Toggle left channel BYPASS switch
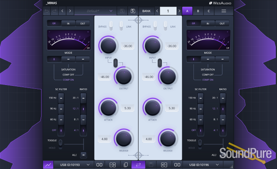The image size is (277, 169). click(x=111, y=26)
